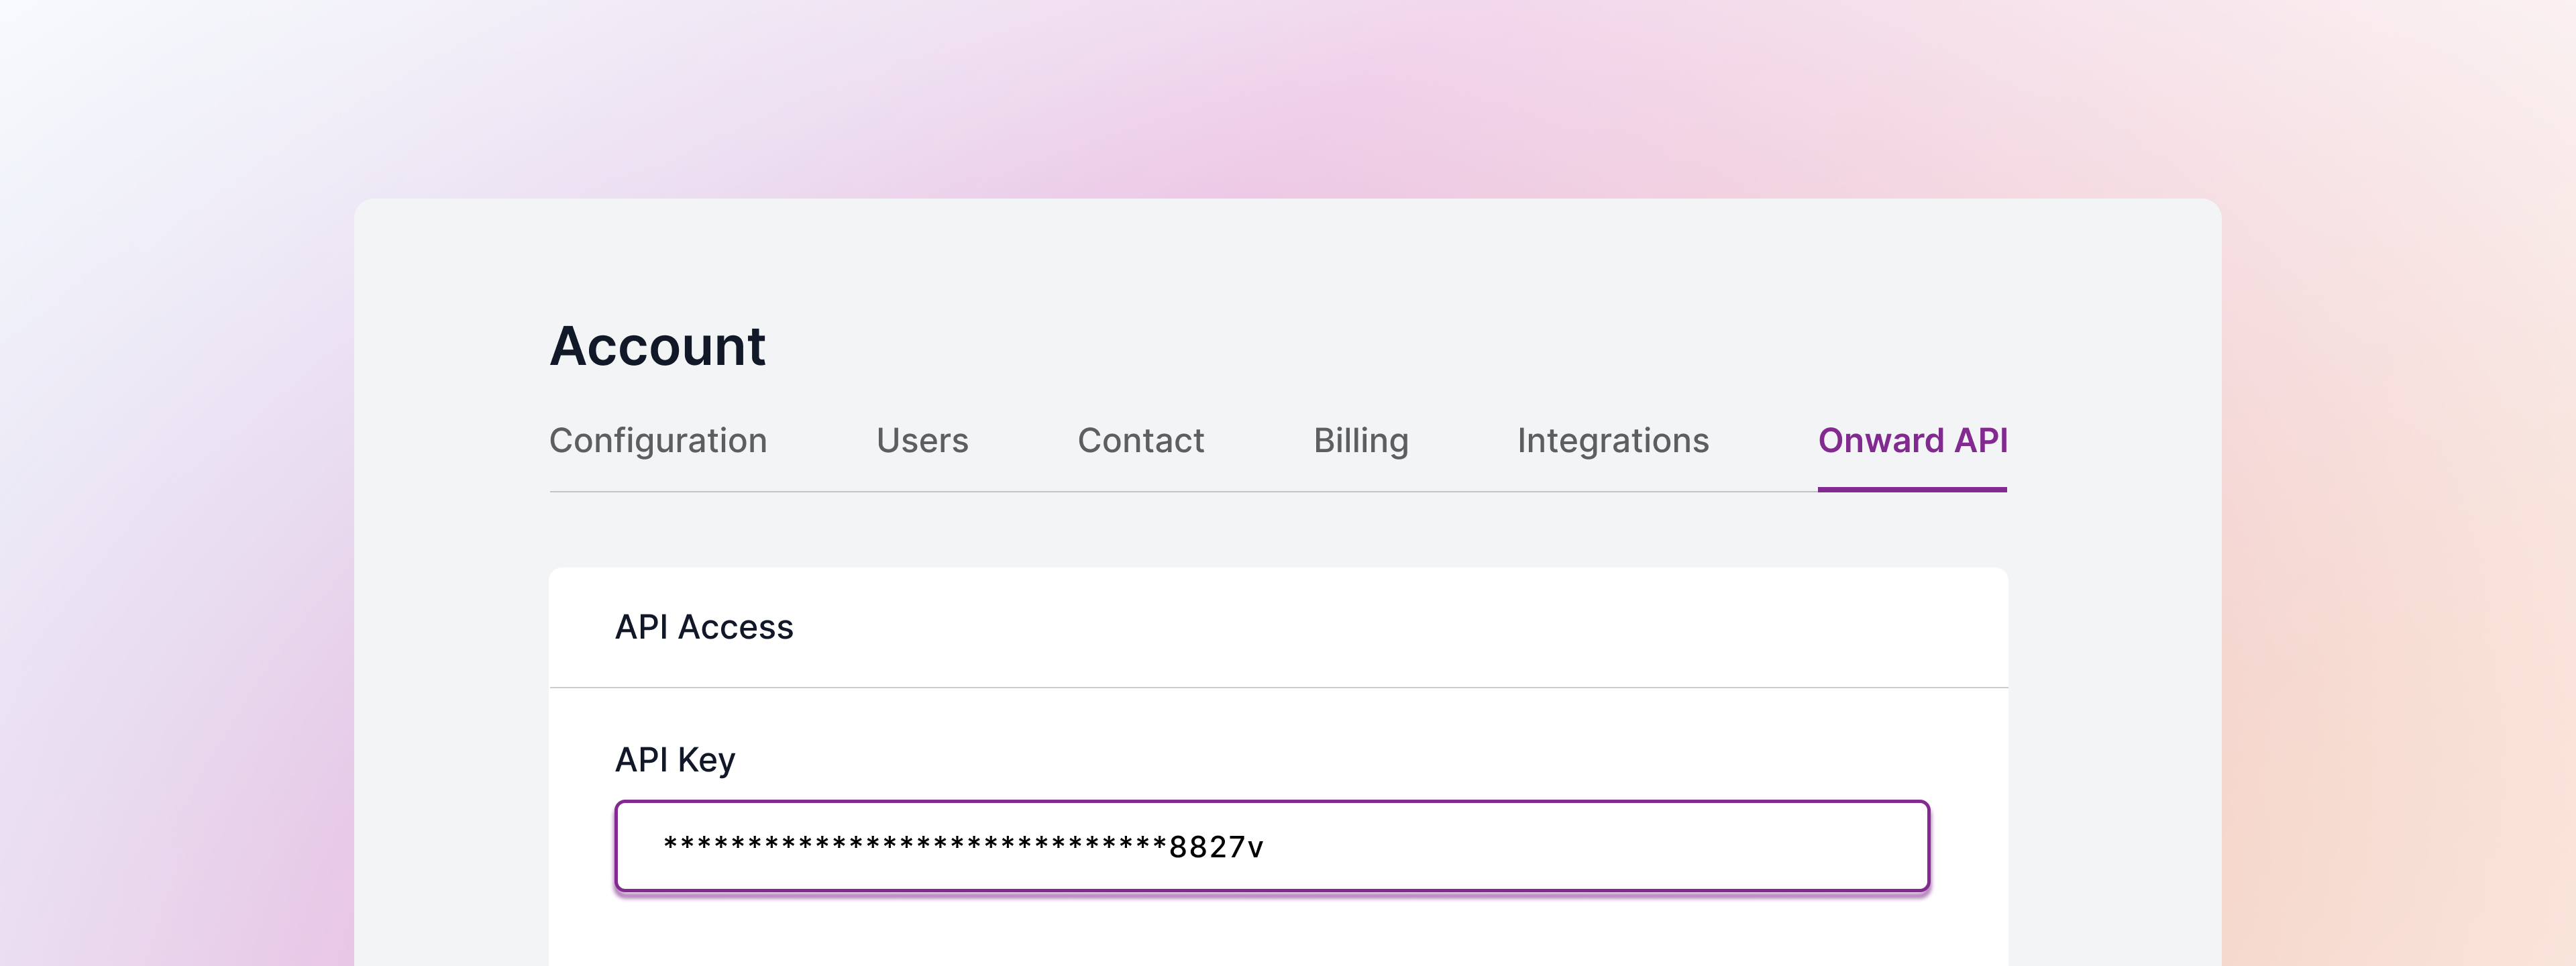Click the API Key label
This screenshot has height=966, width=2576.
coord(675,758)
